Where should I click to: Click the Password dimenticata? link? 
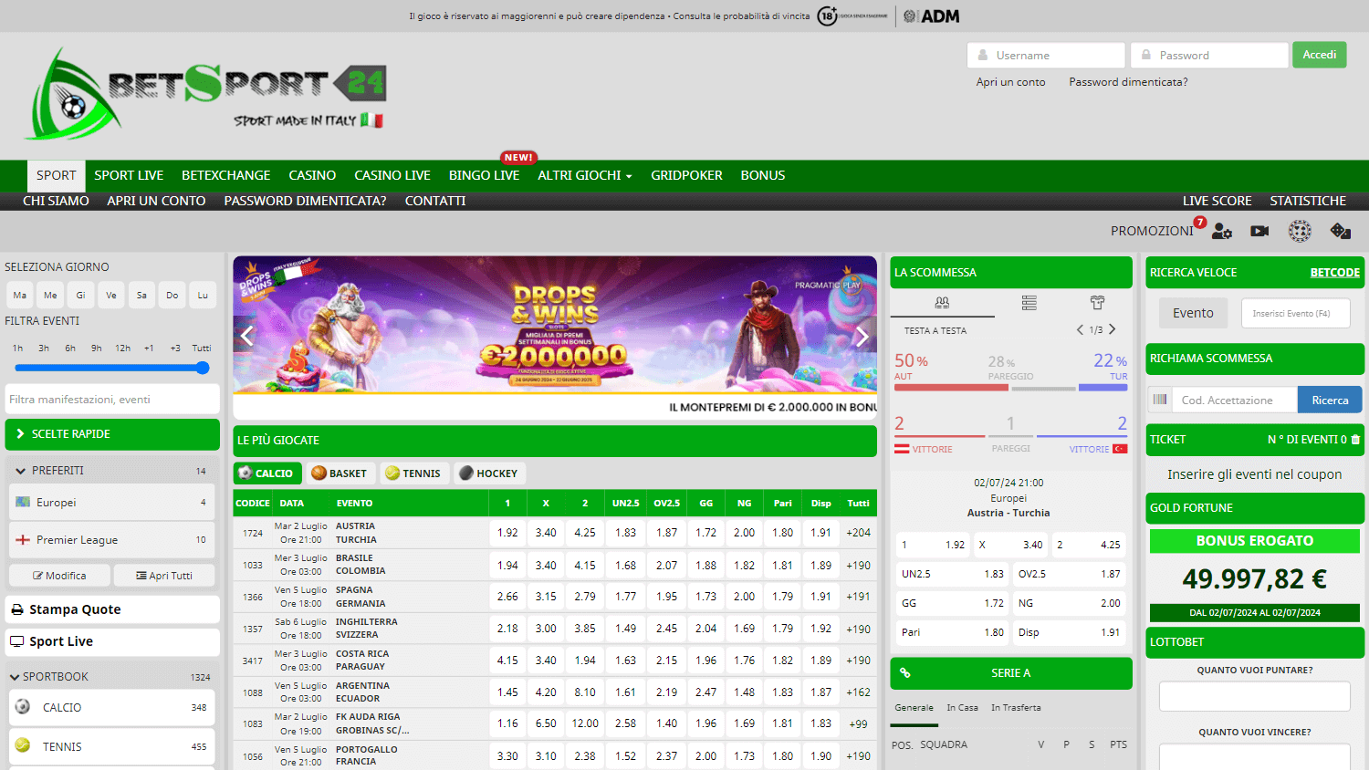(x=1128, y=82)
